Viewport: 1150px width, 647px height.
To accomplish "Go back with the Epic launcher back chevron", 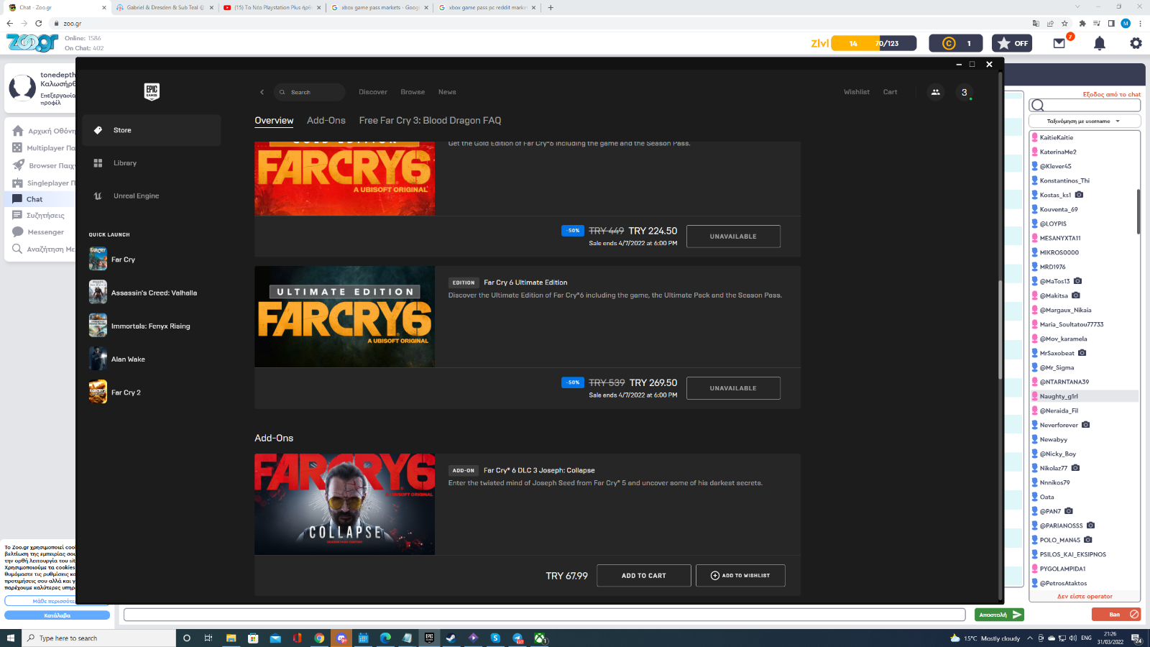I will pos(262,92).
